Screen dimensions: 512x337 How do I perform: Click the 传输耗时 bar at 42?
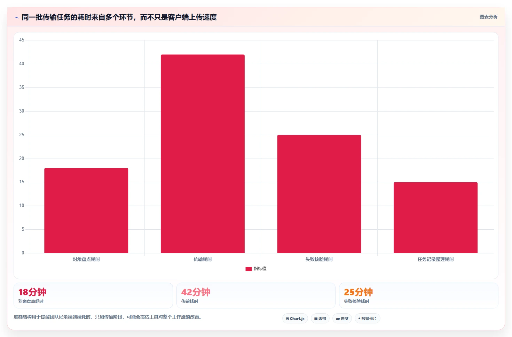coord(203,154)
